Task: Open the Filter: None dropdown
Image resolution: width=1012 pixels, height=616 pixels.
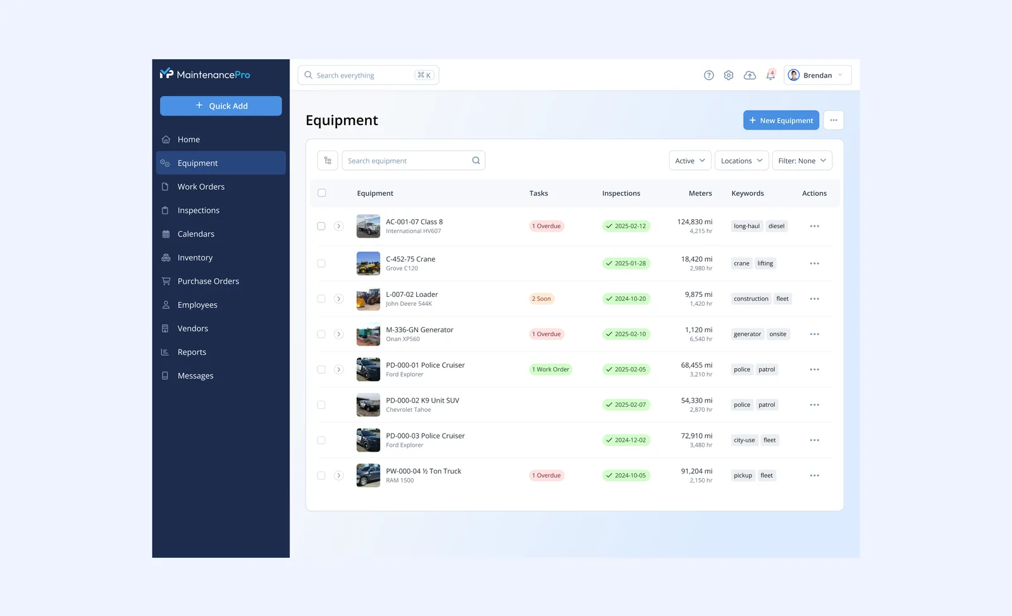Action: coord(802,160)
